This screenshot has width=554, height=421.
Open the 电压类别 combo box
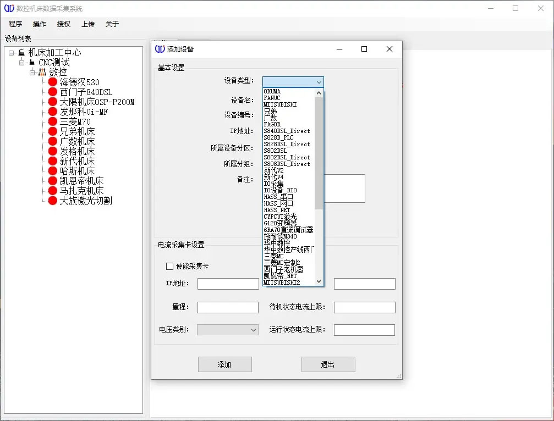point(228,330)
